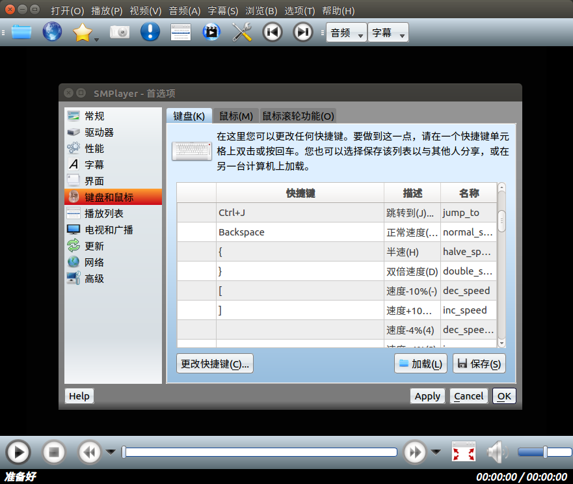
Task: Open the 帮助(H) menu
Action: tap(338, 10)
